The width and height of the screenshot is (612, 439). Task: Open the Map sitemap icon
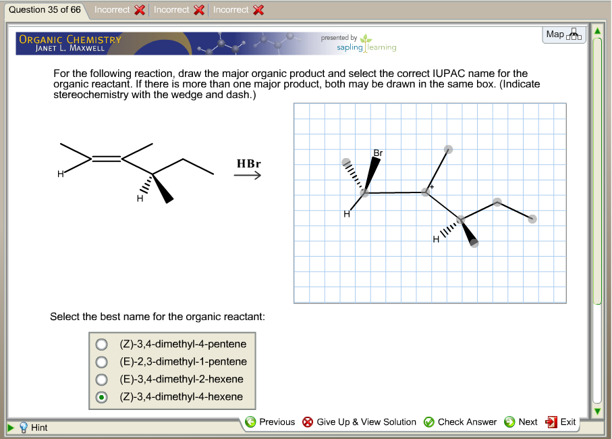[x=574, y=34]
